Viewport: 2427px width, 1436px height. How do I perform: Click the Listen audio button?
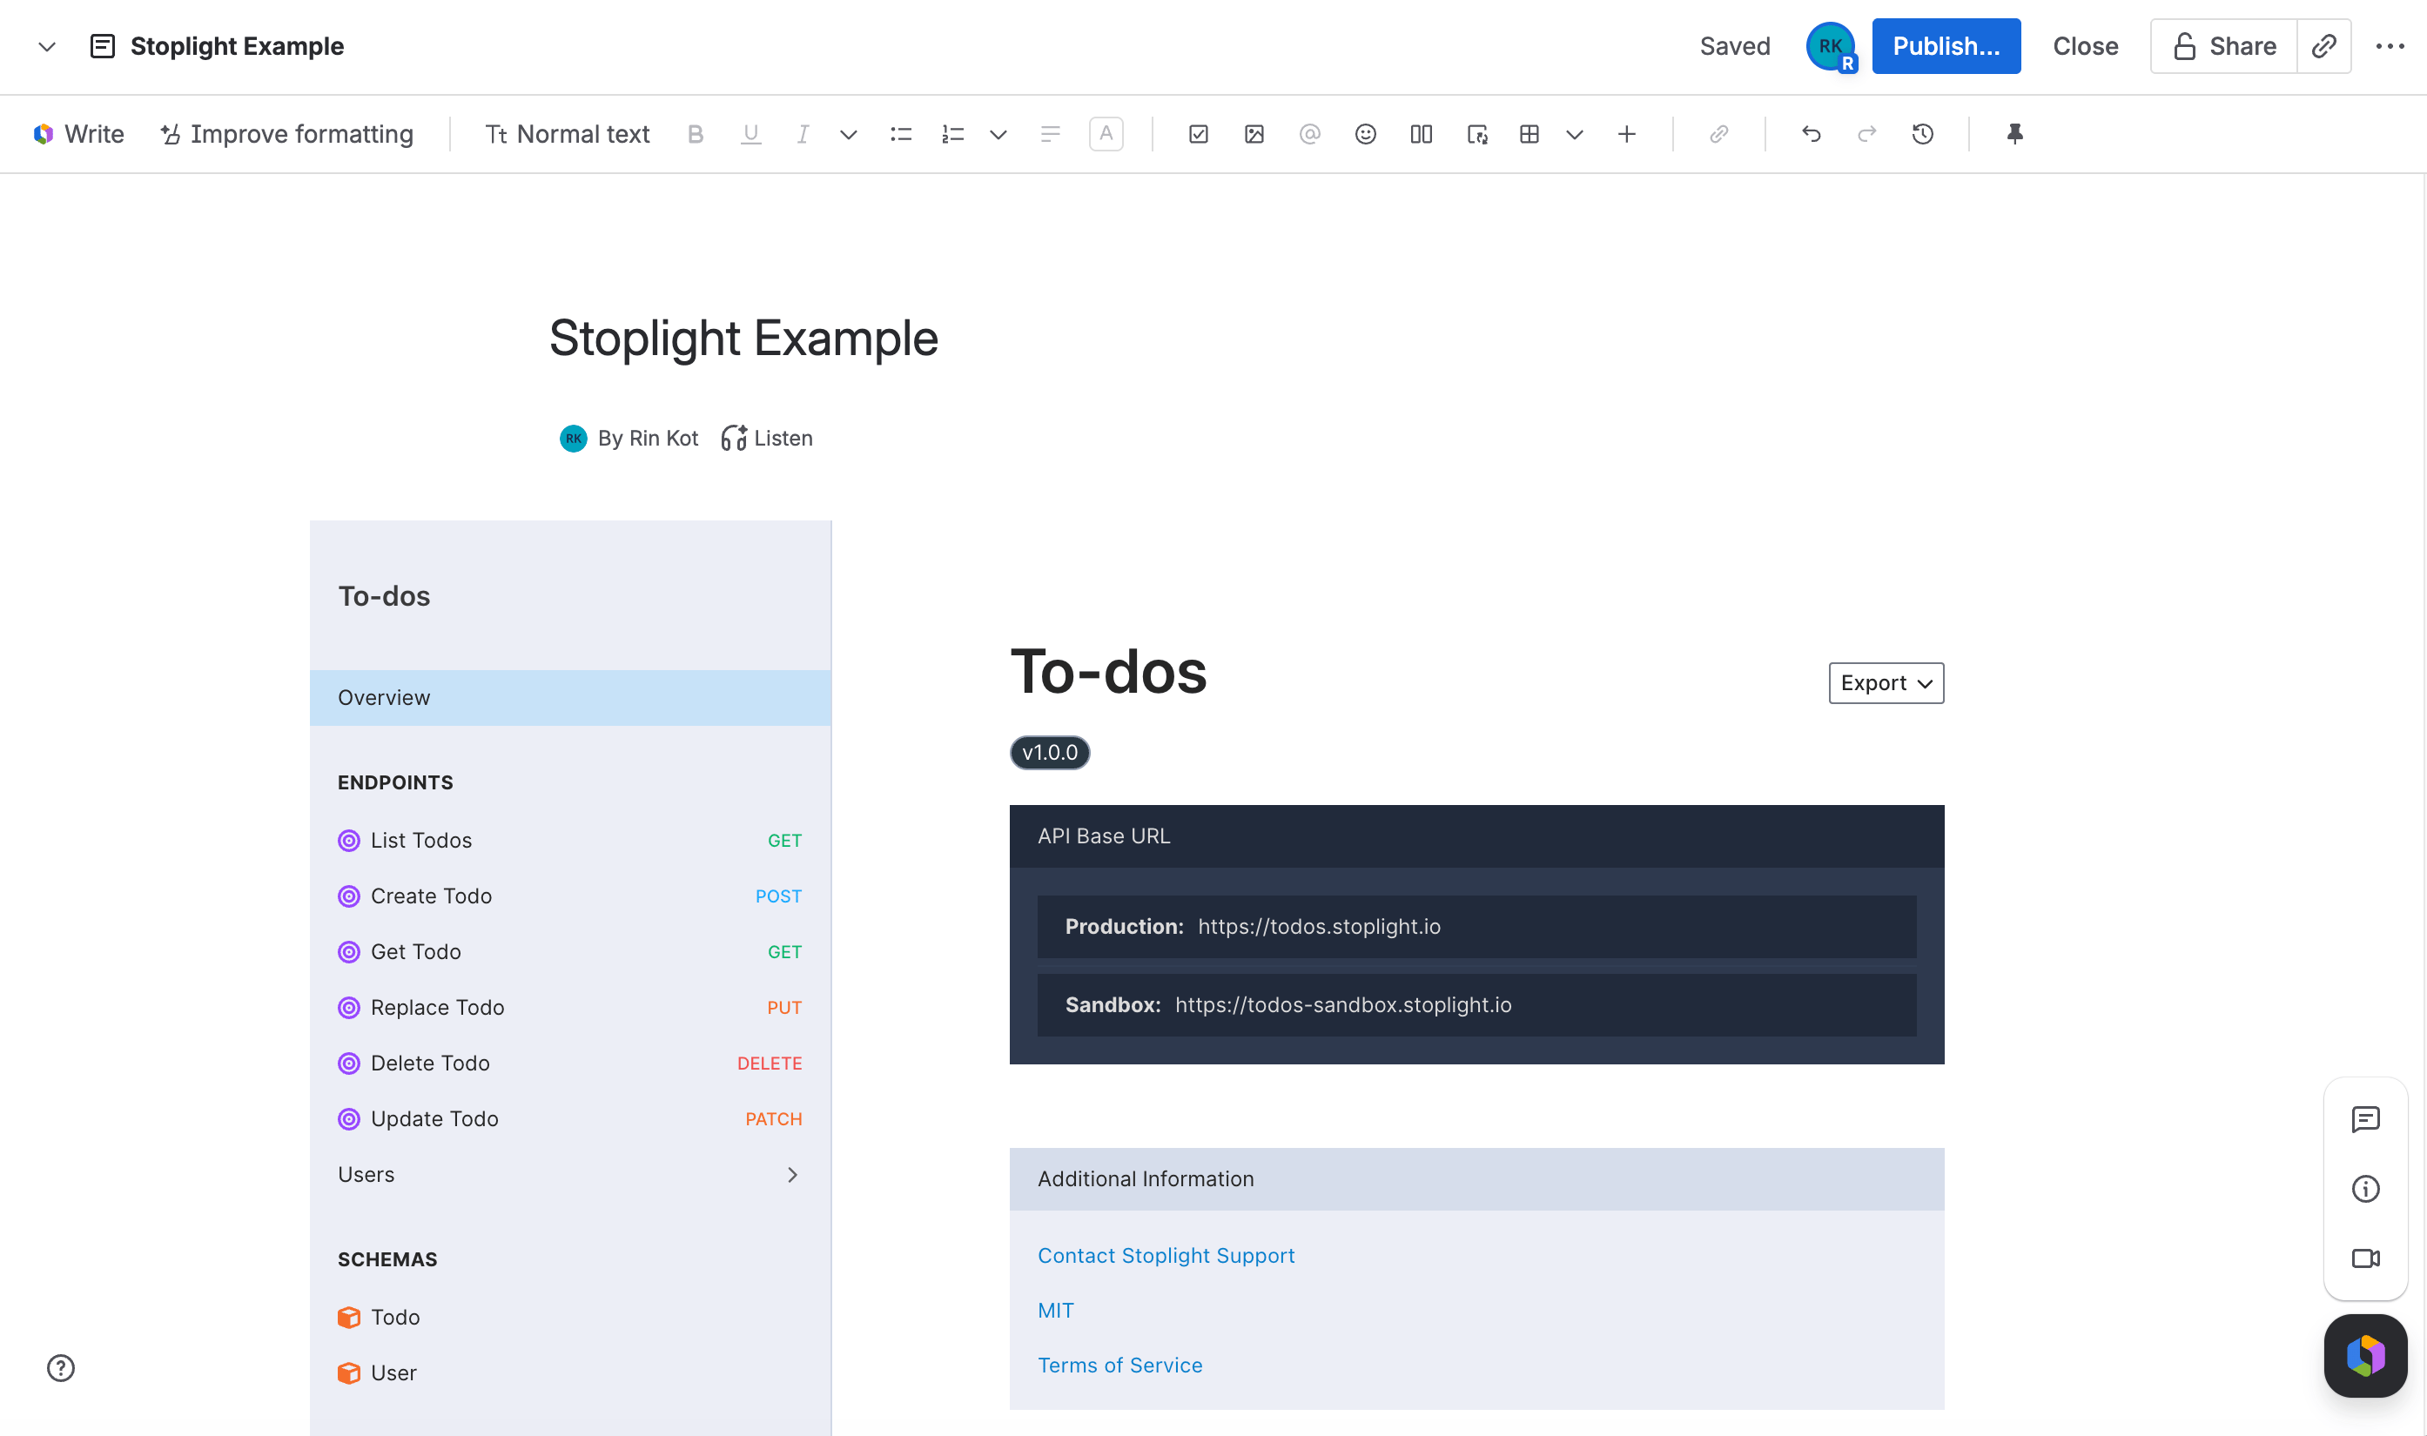766,439
